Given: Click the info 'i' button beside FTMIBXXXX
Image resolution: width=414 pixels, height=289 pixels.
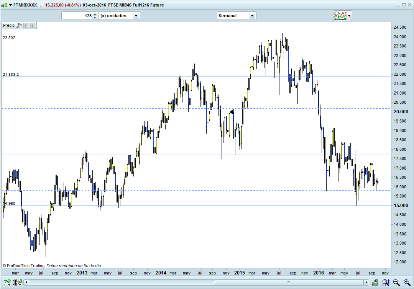Looking at the screenshot, I should click(x=41, y=5).
